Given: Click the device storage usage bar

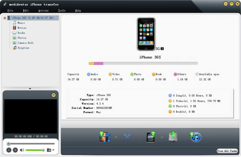Looking at the screenshot, I should 143,63.
